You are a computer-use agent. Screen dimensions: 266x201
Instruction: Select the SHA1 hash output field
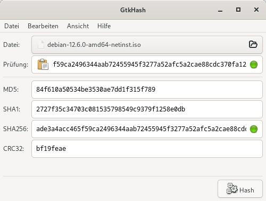[147, 109]
